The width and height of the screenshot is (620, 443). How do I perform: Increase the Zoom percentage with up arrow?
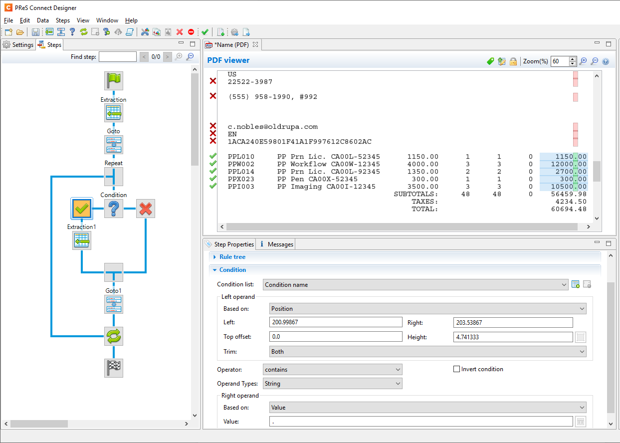[573, 59]
